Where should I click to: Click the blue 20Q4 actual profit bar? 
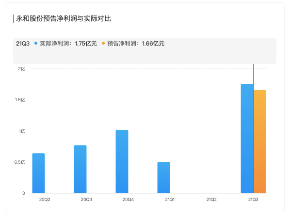pos(122,162)
